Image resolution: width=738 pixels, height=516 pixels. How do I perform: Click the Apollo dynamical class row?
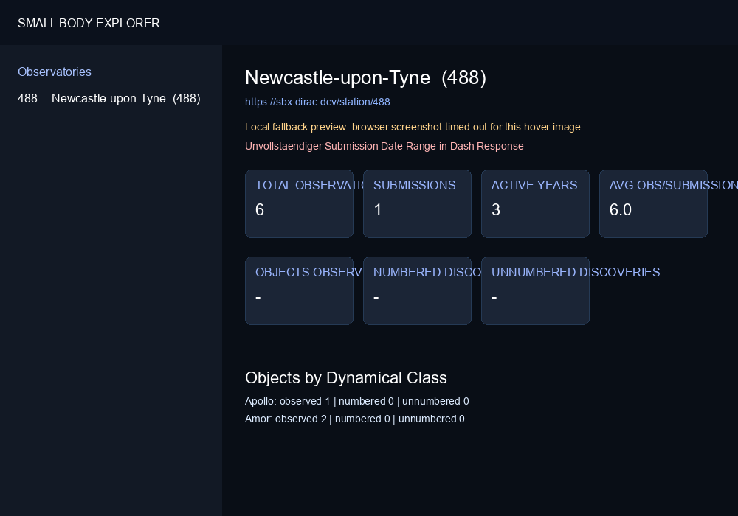point(356,401)
